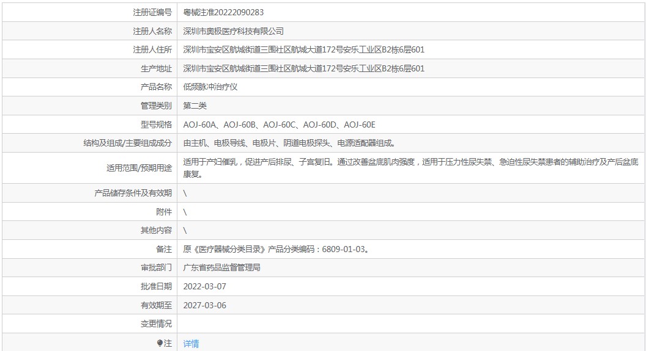Click the 批准日期 label
The image size is (646, 351).
(156, 286)
